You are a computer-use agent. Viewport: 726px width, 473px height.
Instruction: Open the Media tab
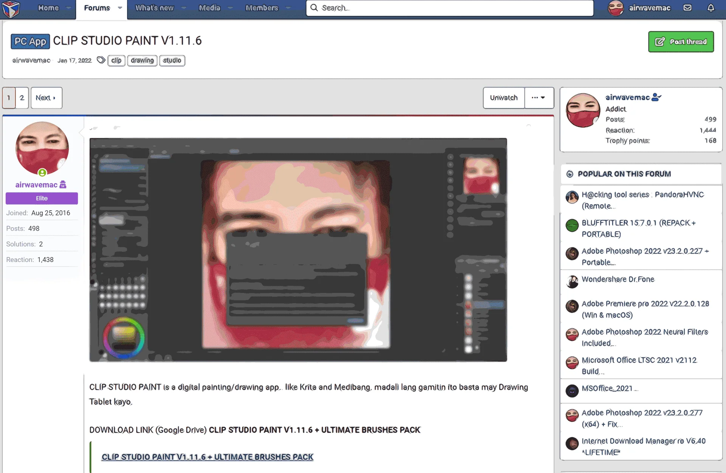pos(209,8)
